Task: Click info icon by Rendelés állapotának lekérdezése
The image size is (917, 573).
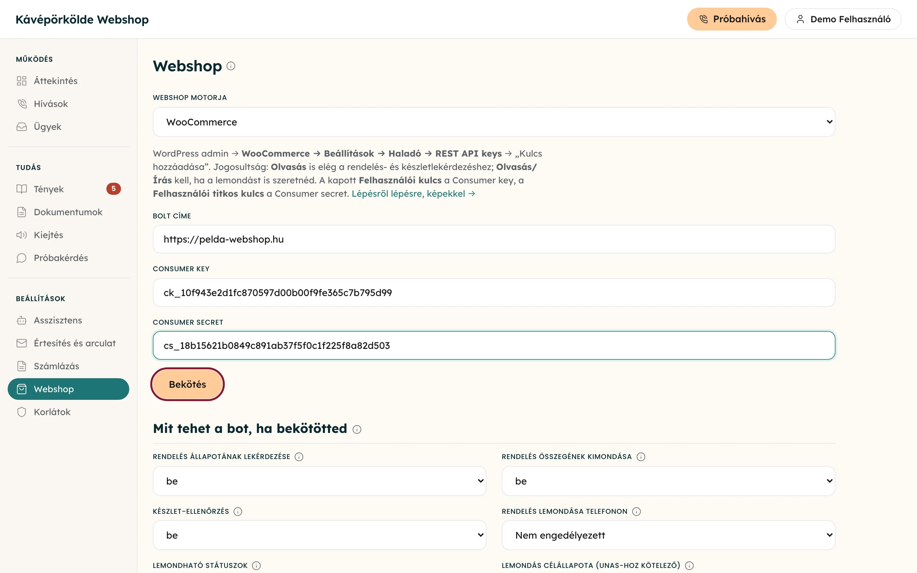Action: coord(299,457)
